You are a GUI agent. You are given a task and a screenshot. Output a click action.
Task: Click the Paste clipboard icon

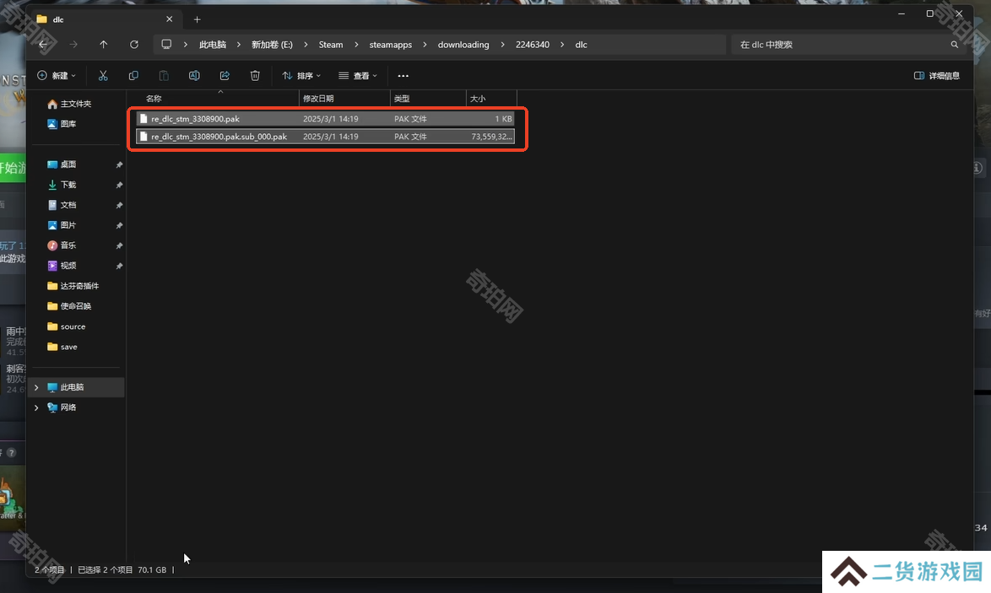tap(164, 76)
